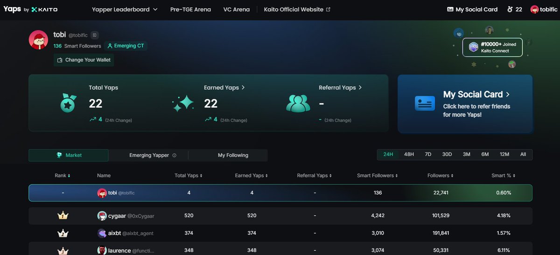Click the info icon next to Emerging Yapper
Screen dimensions: 560x255
pyautogui.click(x=175, y=155)
